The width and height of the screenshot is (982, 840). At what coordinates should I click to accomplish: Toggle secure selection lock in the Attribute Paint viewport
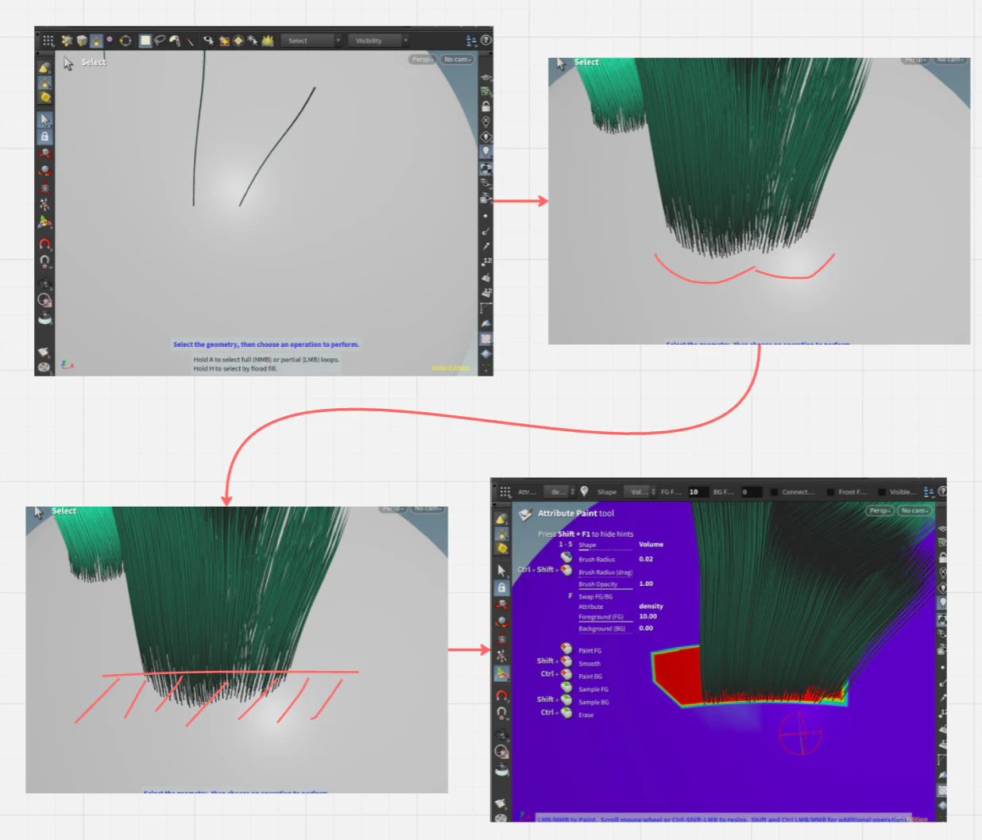pyautogui.click(x=501, y=588)
